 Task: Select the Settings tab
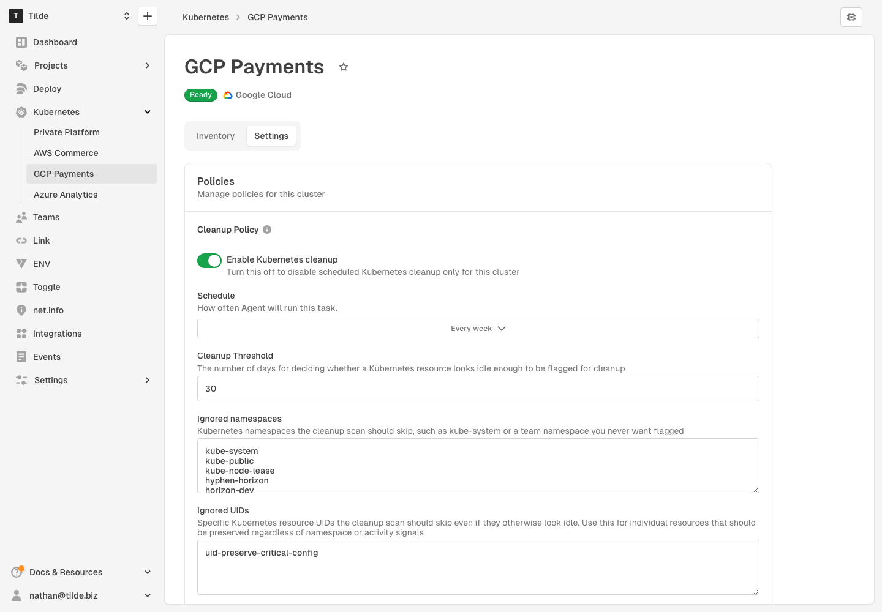(271, 136)
